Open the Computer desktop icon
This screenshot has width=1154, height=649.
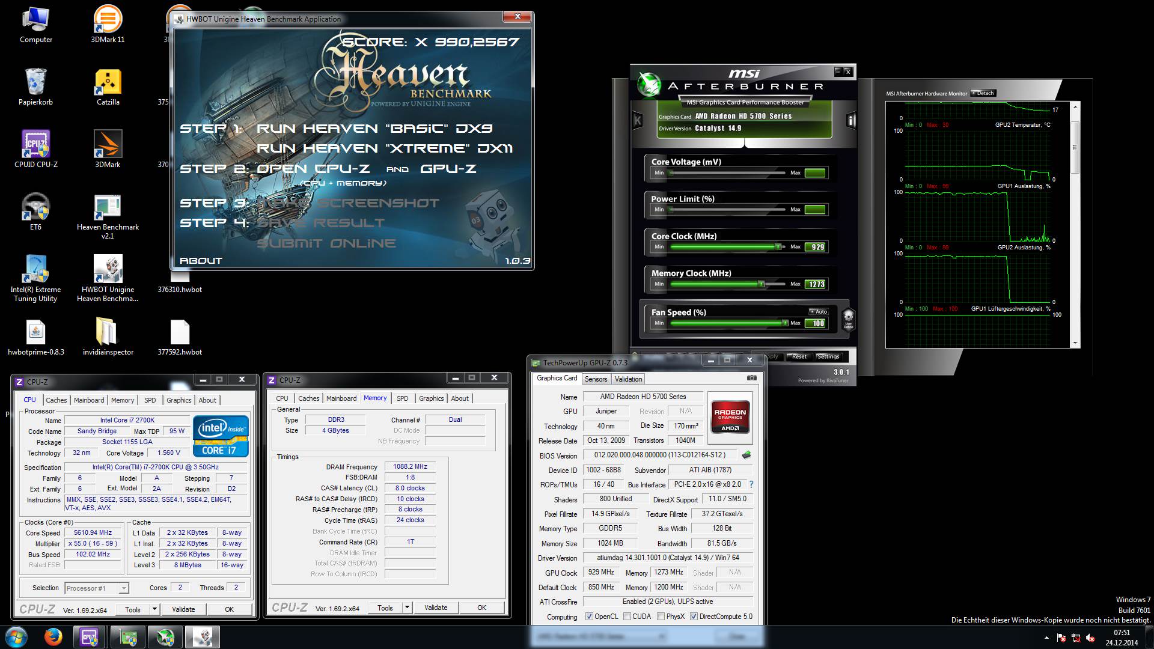[36, 24]
